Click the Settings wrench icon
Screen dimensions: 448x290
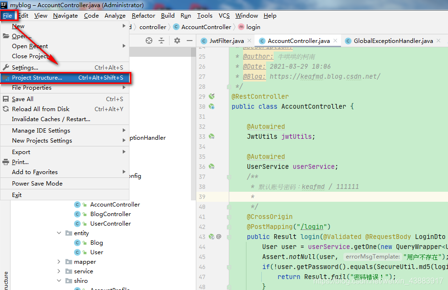(x=6, y=67)
